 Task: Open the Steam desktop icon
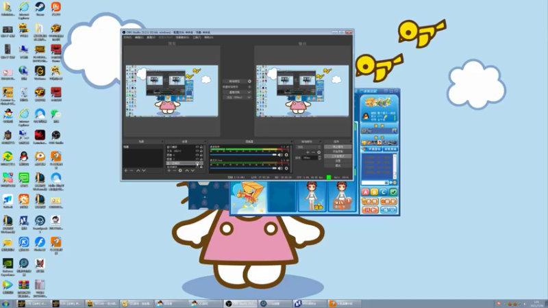(x=40, y=9)
